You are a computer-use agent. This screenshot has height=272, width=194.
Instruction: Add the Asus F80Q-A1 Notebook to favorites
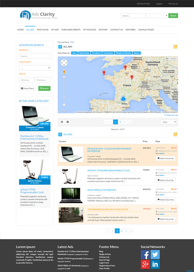click(x=165, y=200)
